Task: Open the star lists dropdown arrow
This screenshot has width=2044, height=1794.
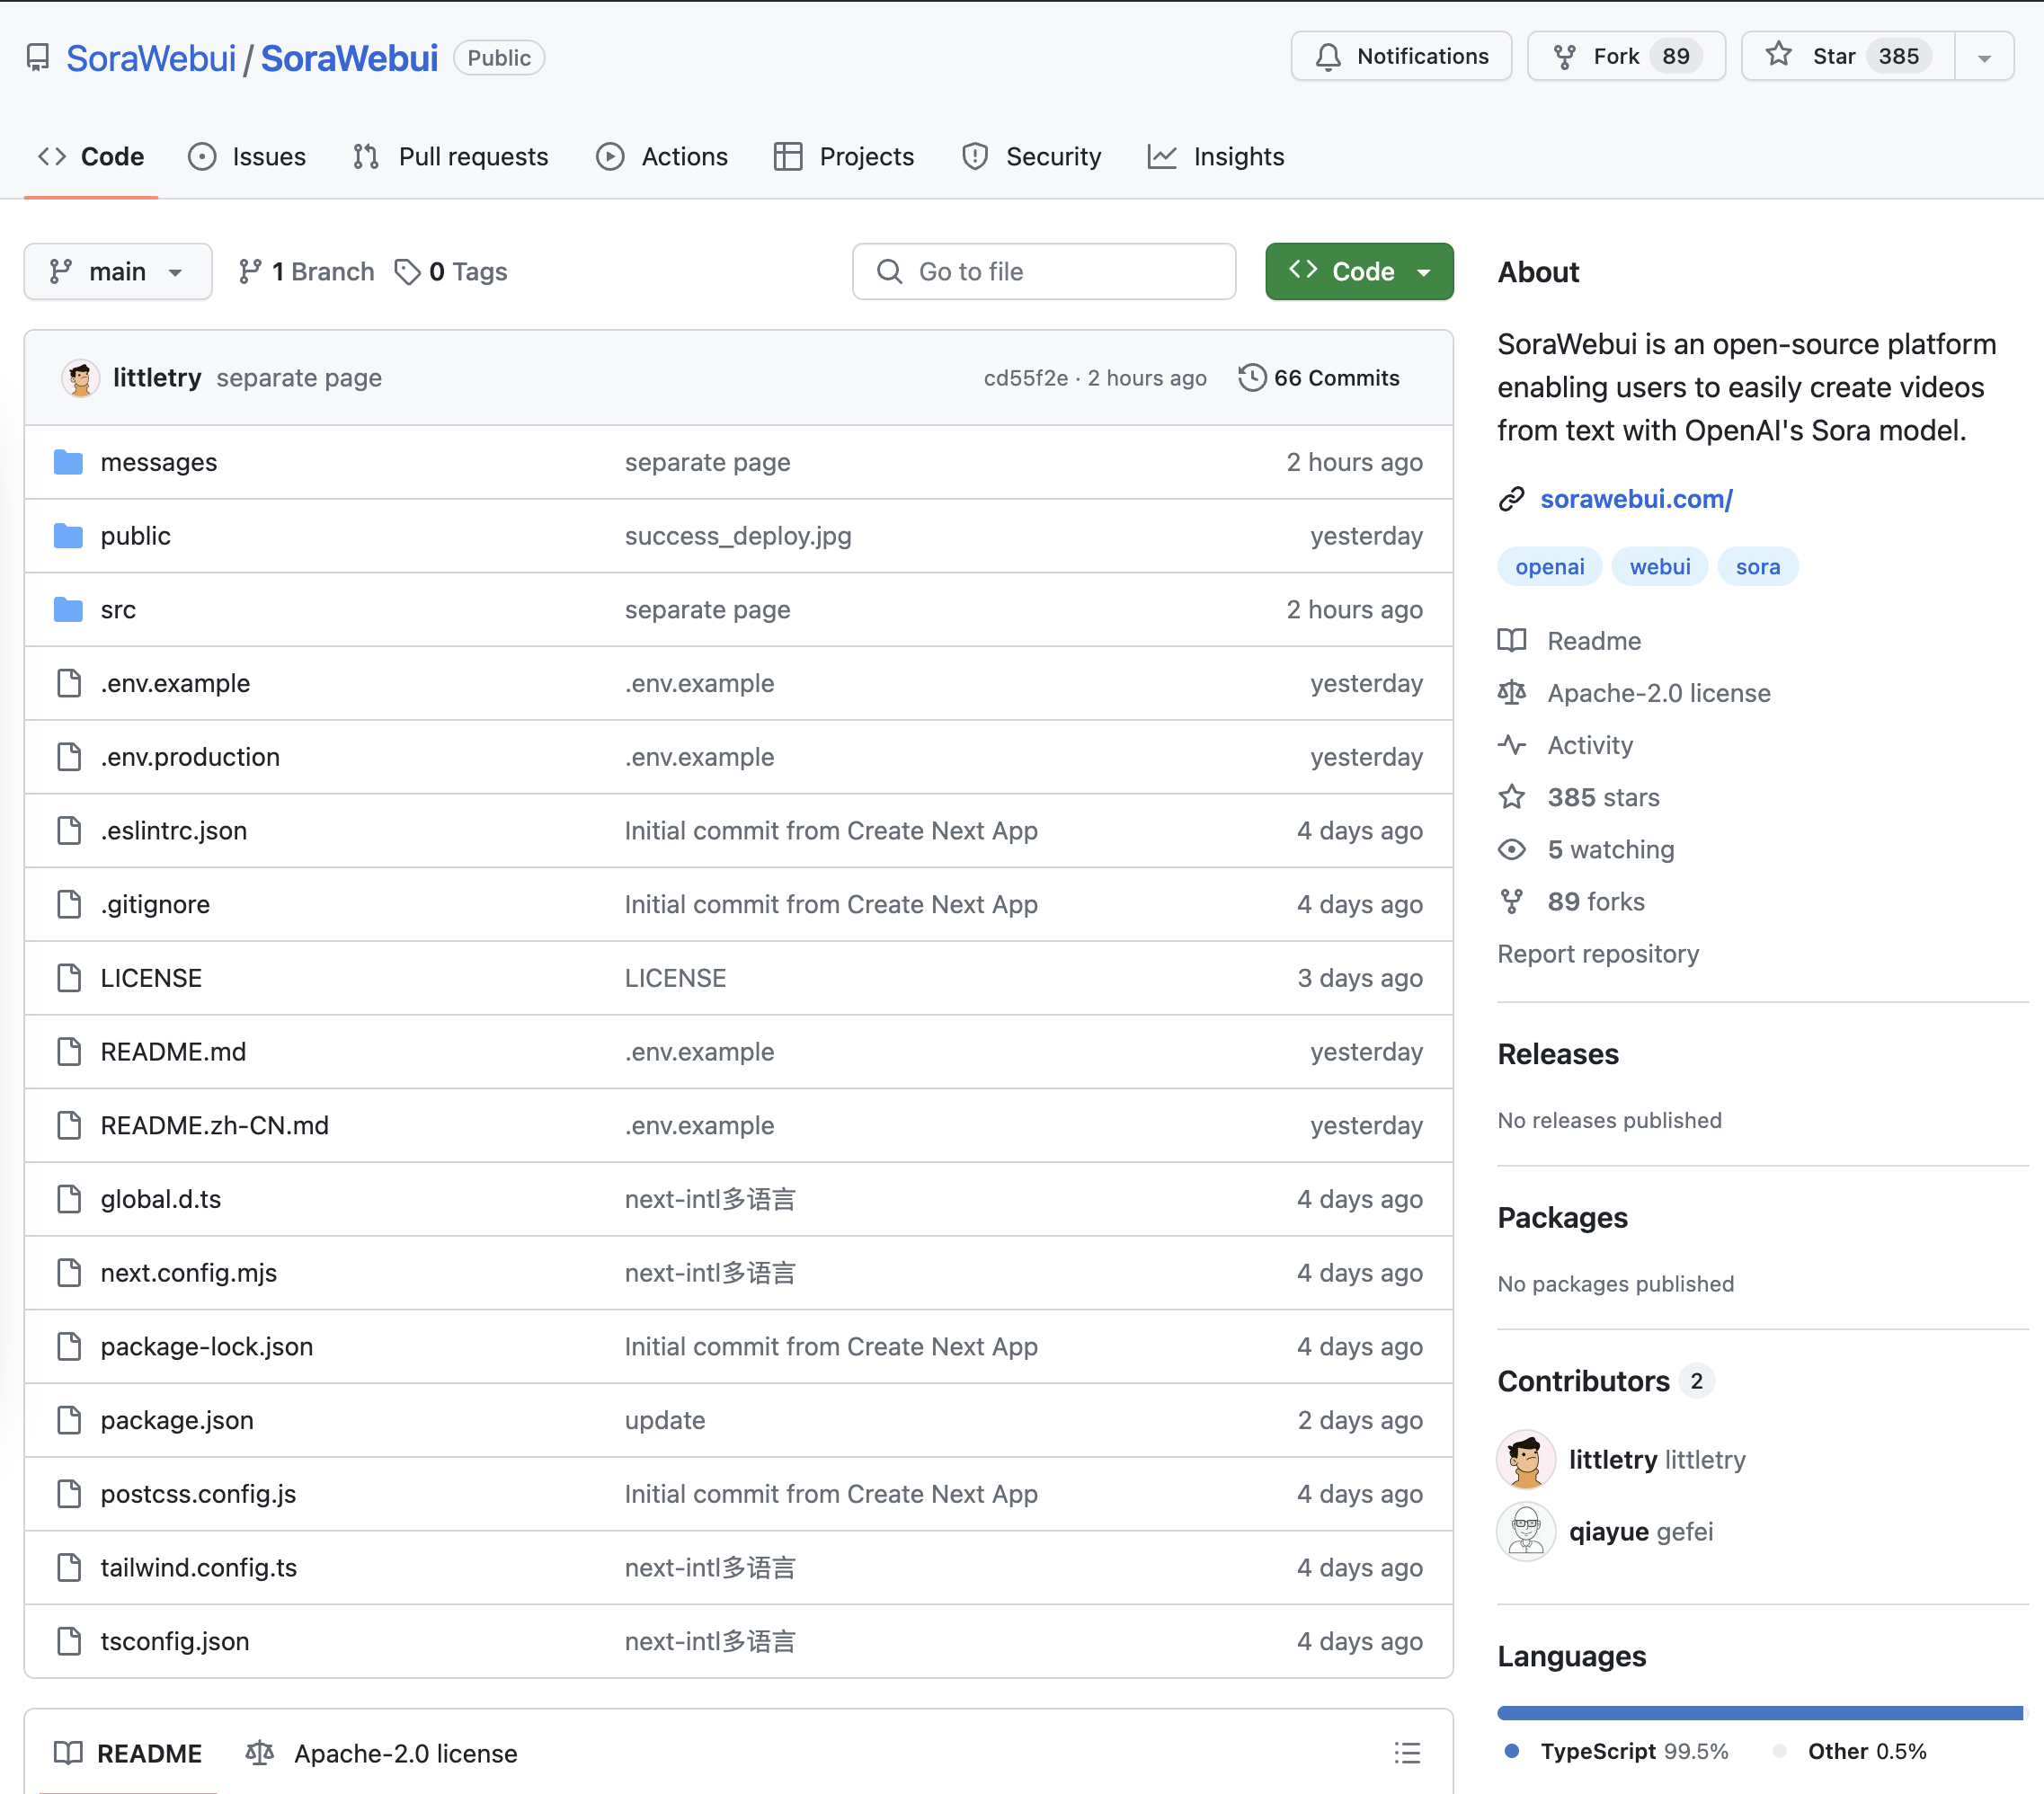Action: pyautogui.click(x=1984, y=58)
